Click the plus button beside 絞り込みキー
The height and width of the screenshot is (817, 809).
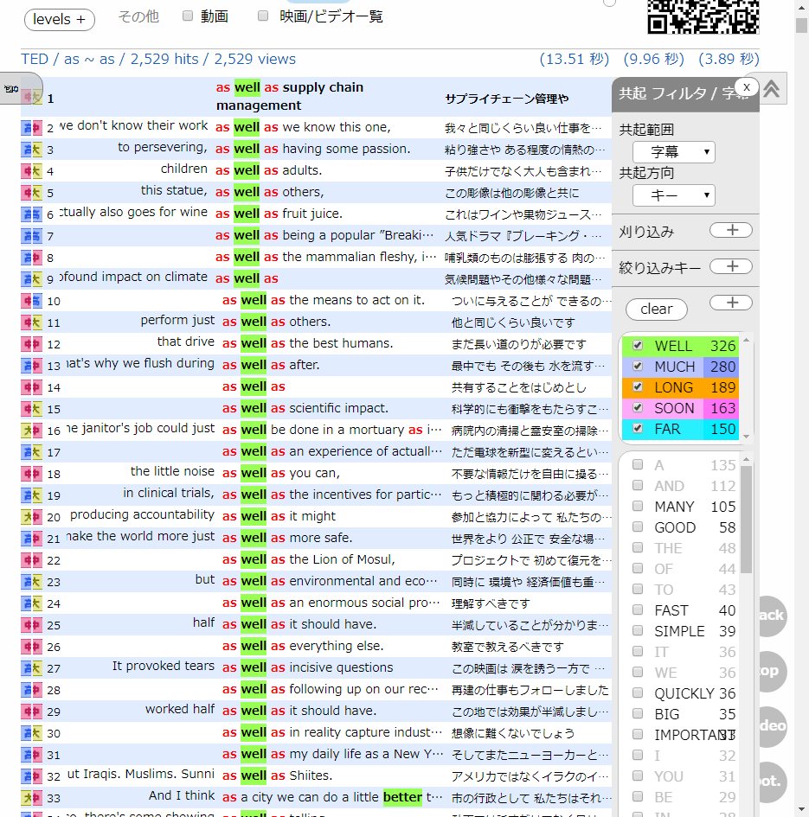point(730,267)
